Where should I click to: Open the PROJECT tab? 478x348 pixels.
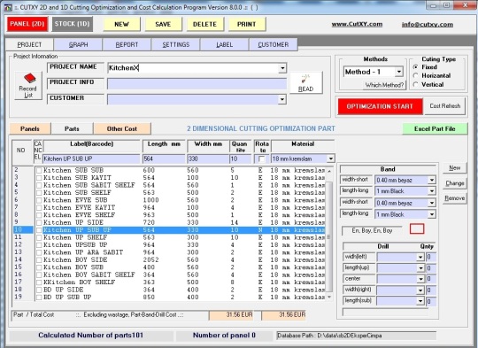(29, 44)
